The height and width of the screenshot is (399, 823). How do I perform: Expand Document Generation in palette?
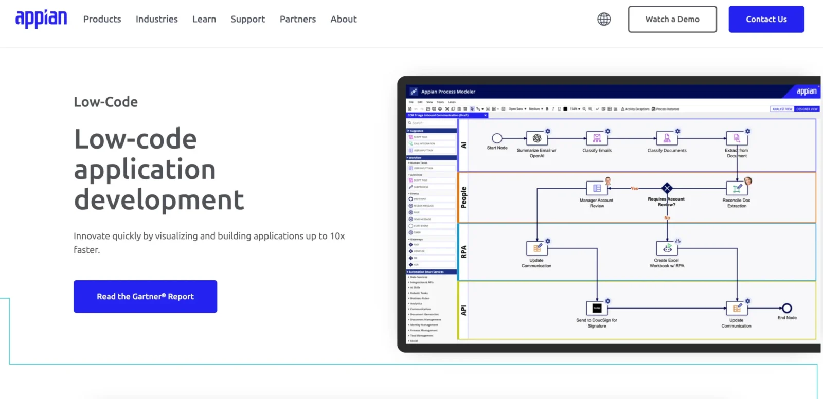[423, 314]
